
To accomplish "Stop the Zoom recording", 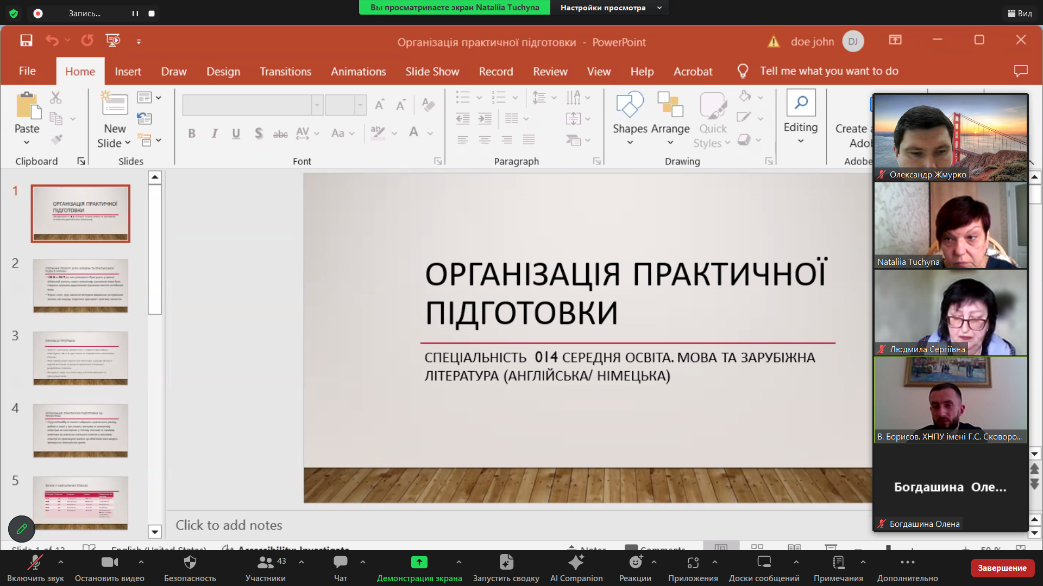I will (x=152, y=14).
